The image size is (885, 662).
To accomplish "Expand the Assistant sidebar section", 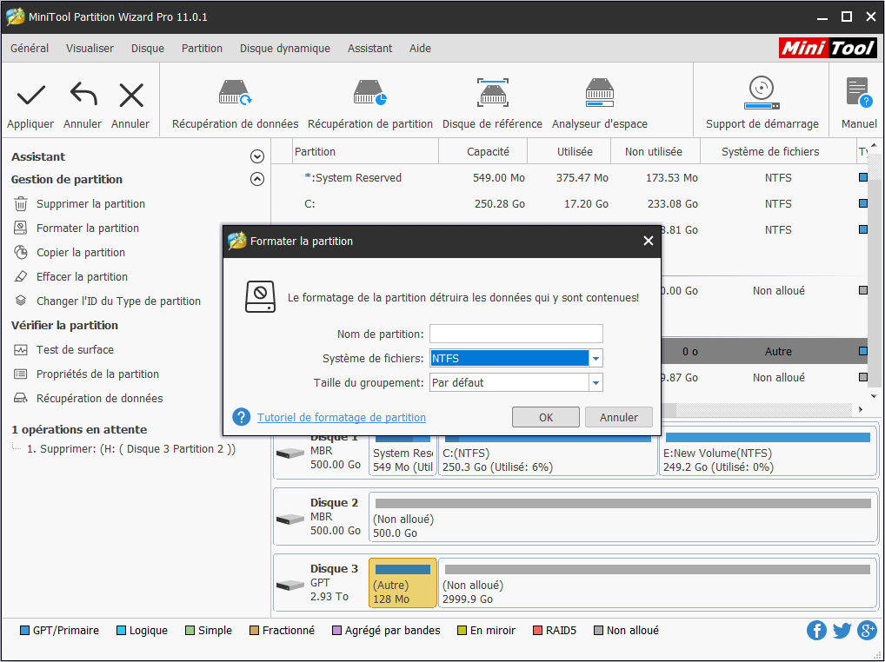I will pos(256,156).
